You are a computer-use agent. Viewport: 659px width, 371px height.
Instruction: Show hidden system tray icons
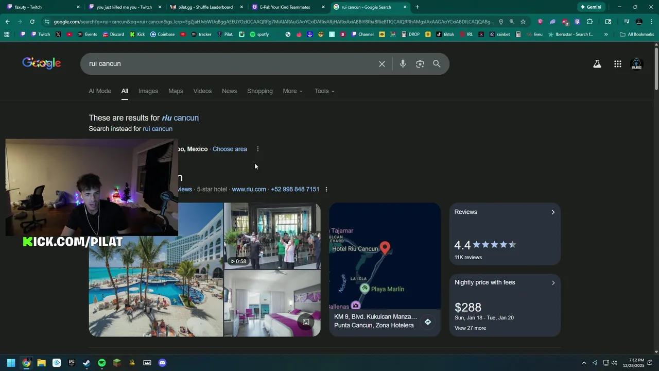[x=584, y=363]
